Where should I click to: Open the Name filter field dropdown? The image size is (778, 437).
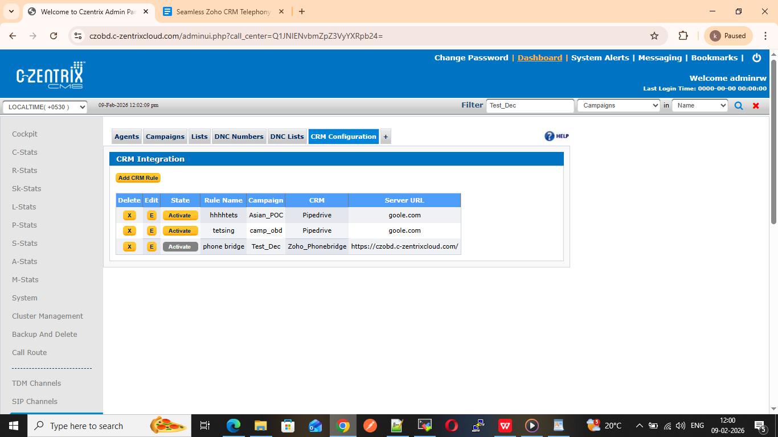pyautogui.click(x=699, y=105)
